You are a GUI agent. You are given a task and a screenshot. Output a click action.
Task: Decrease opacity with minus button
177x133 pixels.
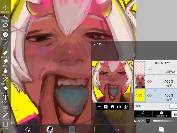point(148,121)
